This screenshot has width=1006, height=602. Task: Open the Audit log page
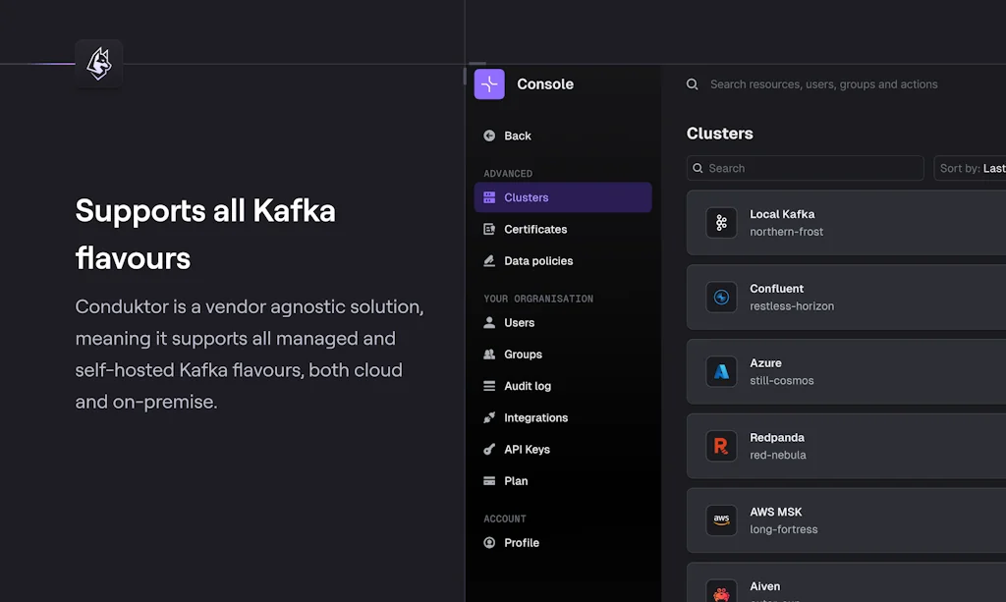coord(527,386)
